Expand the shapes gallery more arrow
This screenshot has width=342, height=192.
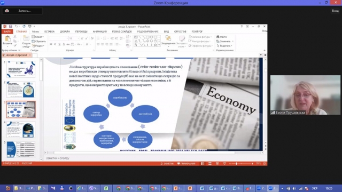pos(159,45)
